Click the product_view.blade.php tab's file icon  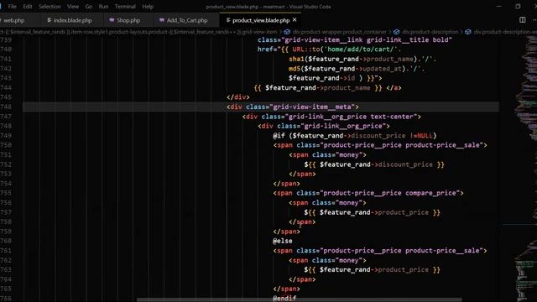coord(227,20)
